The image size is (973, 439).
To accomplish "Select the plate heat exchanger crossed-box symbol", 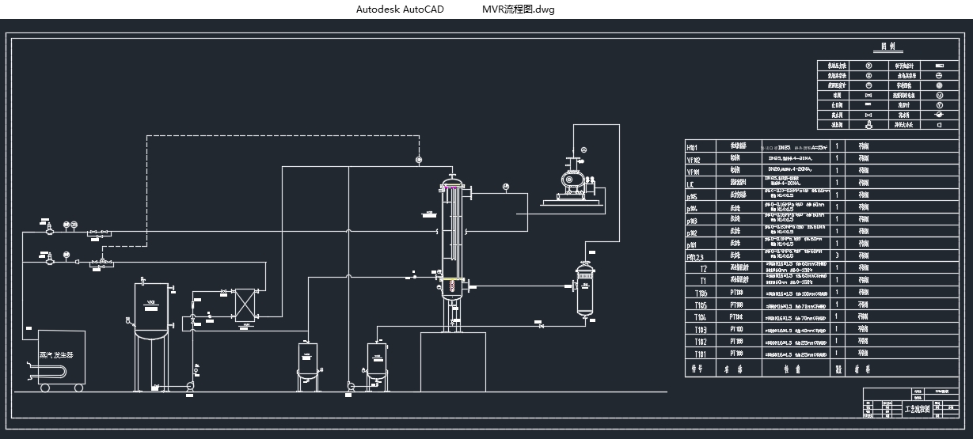I will point(243,304).
